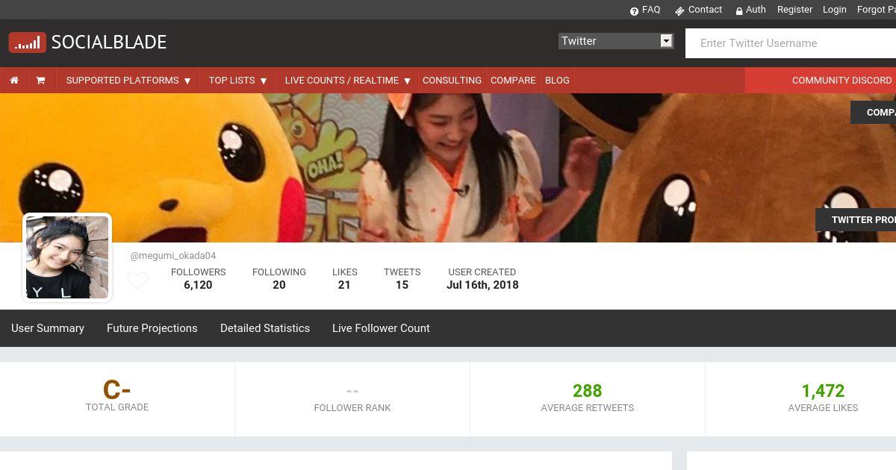Click the Auth lock icon

pos(739,10)
